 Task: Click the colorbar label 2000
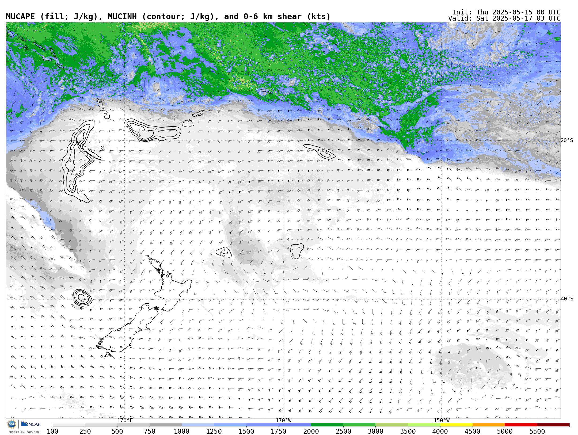tap(311, 431)
